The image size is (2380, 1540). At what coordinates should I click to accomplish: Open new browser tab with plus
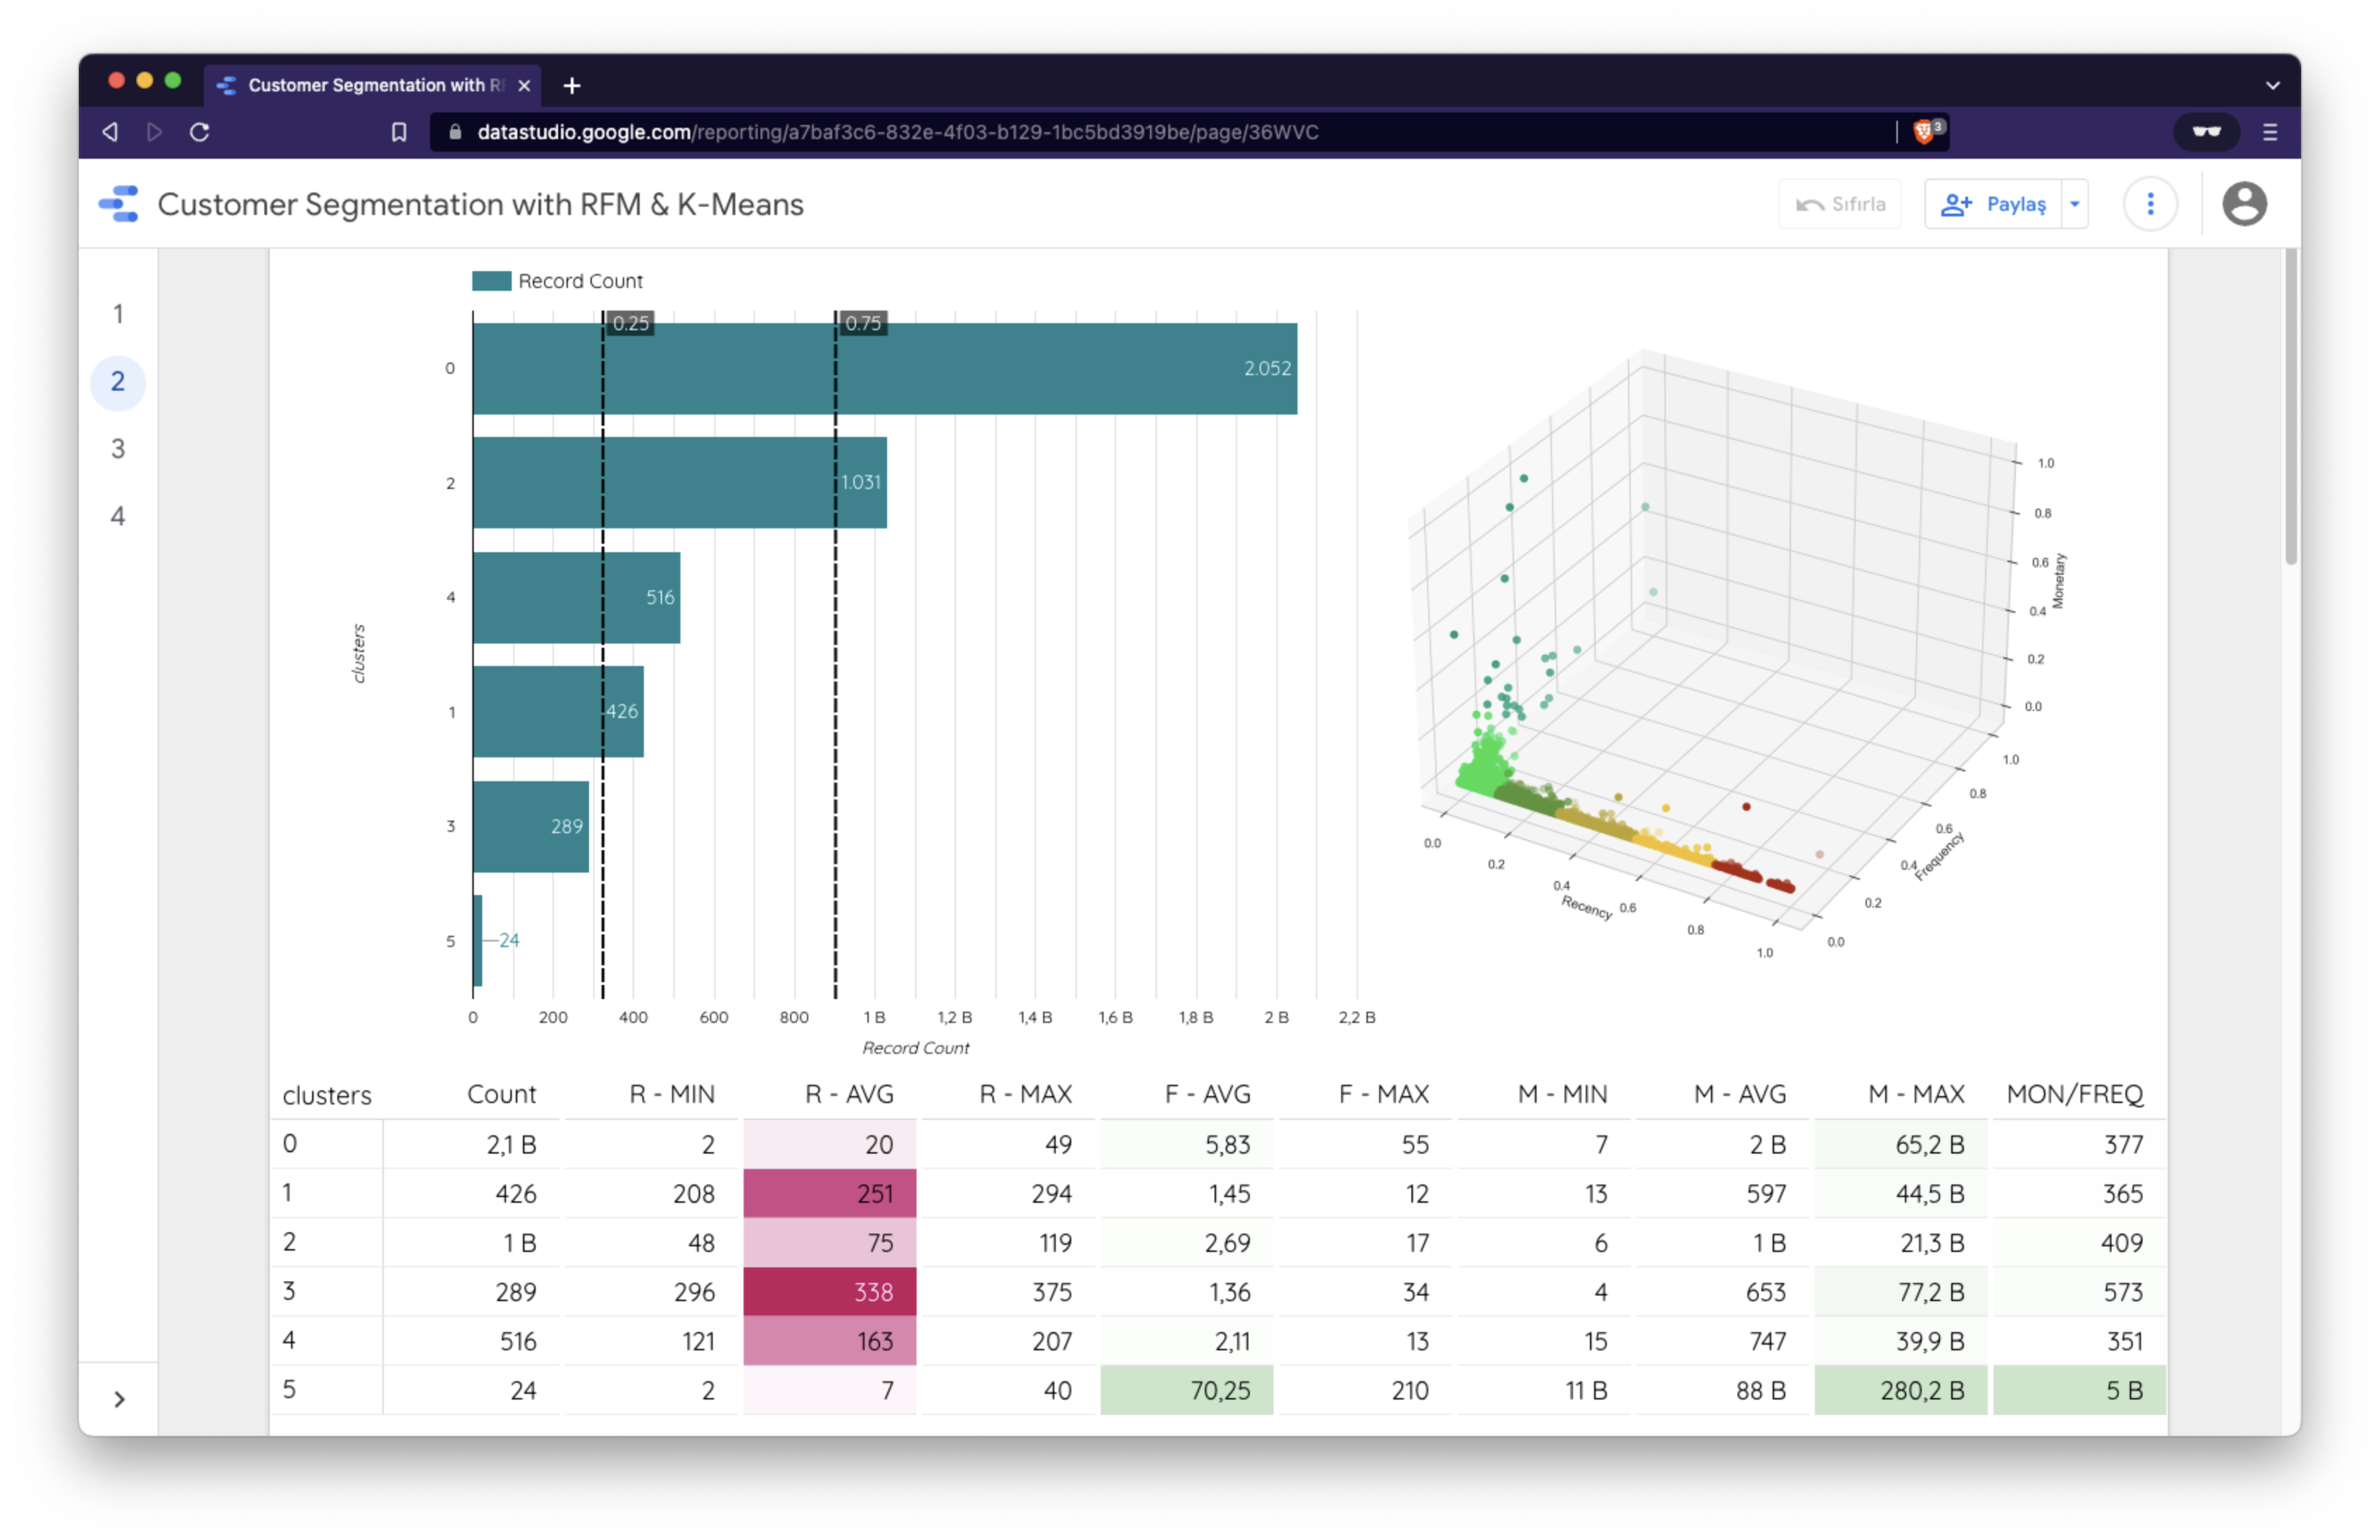coord(572,86)
